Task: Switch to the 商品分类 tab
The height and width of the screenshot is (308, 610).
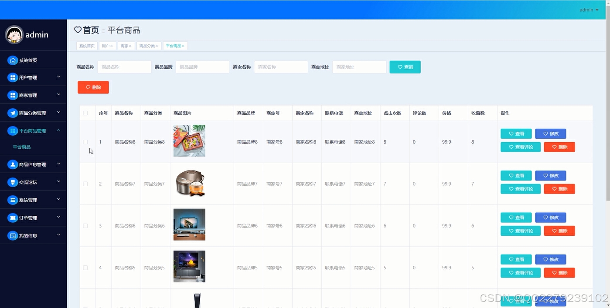Action: (147, 46)
